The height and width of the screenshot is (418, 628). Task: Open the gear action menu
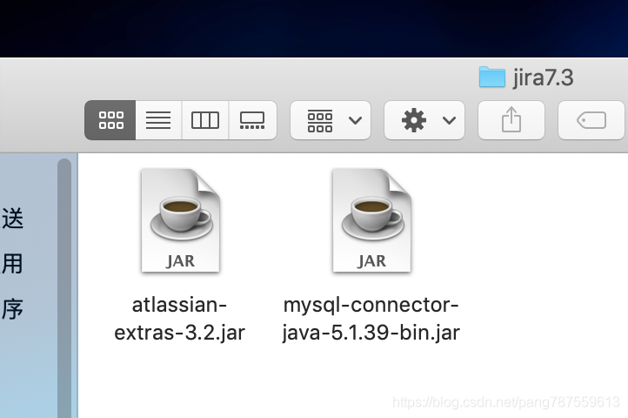[424, 120]
